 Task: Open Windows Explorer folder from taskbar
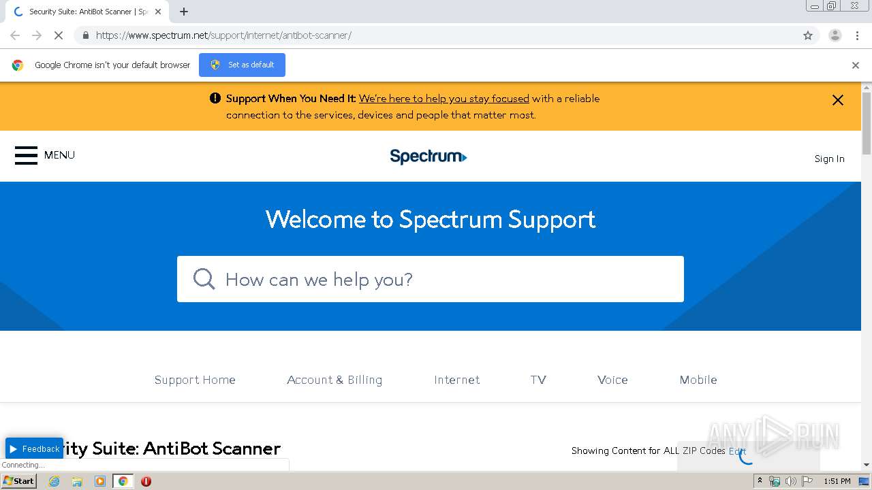tap(77, 481)
